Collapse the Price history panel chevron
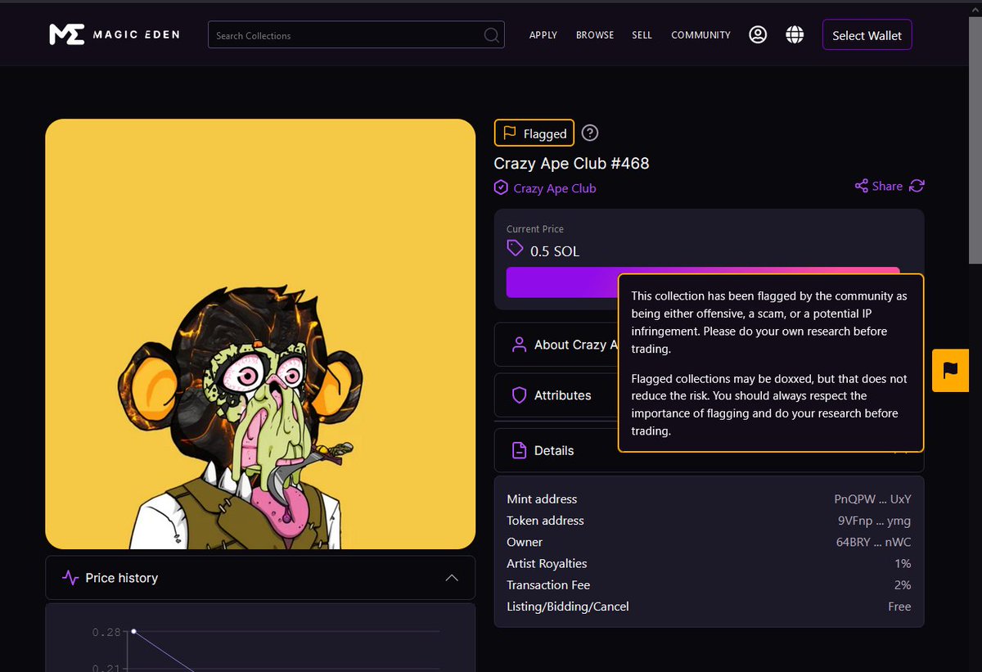Viewport: 982px width, 672px height. [x=452, y=578]
